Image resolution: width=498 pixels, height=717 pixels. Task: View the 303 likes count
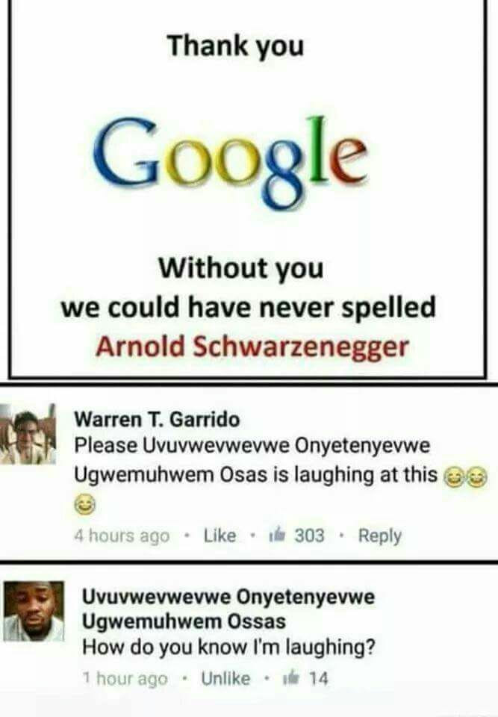click(x=309, y=535)
